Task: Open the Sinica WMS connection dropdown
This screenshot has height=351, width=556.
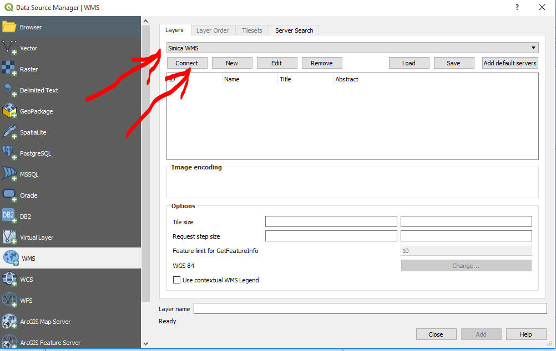Action: (533, 48)
